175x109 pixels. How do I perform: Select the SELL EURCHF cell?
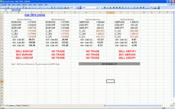point(24,51)
